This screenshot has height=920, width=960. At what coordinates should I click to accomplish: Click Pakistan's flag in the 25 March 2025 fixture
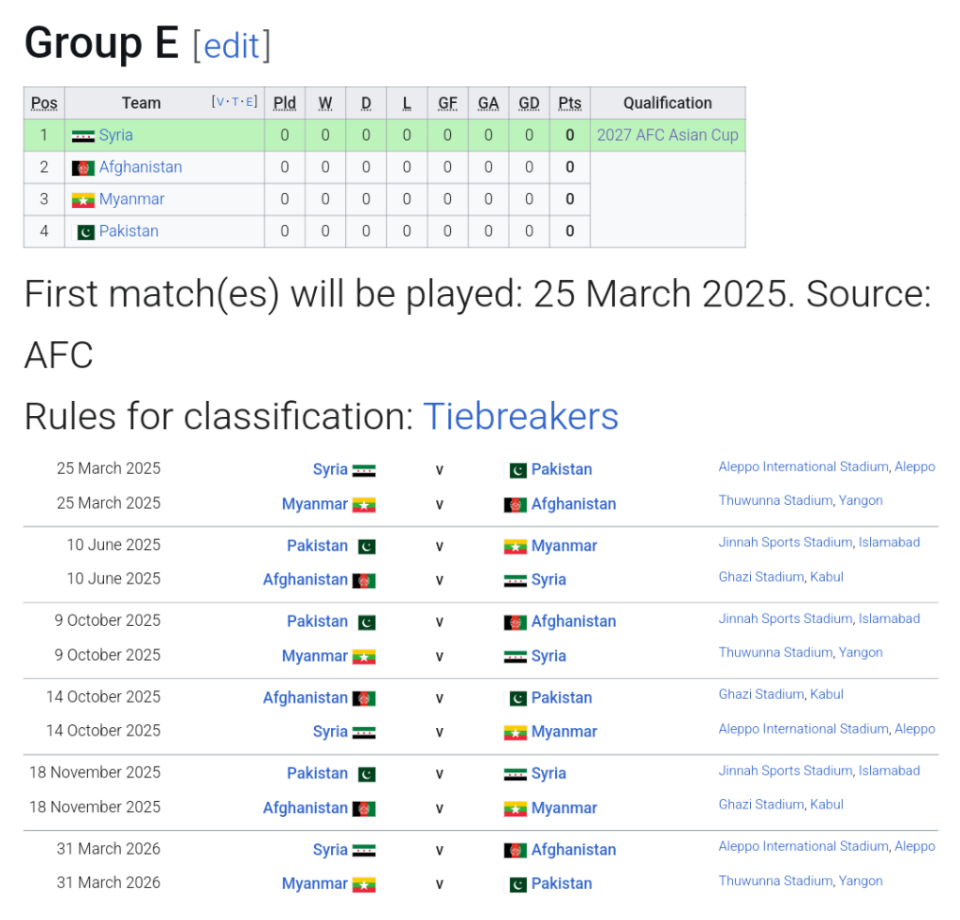point(517,470)
